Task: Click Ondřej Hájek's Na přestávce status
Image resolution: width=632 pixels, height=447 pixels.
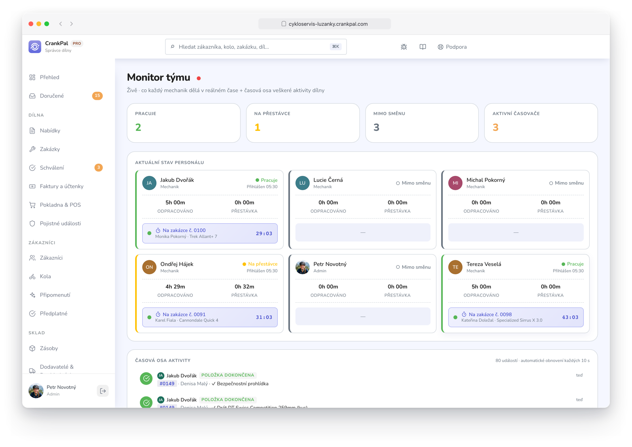Action: point(260,264)
